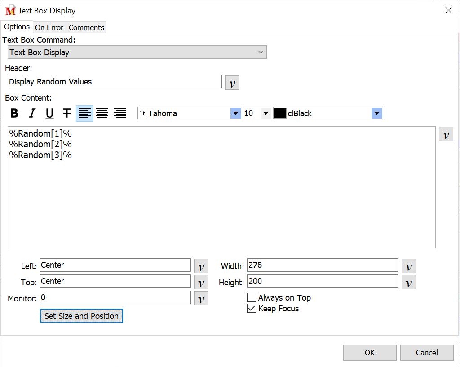The height and width of the screenshot is (367, 460).
Task: Open the font size dropdown
Action: point(265,114)
